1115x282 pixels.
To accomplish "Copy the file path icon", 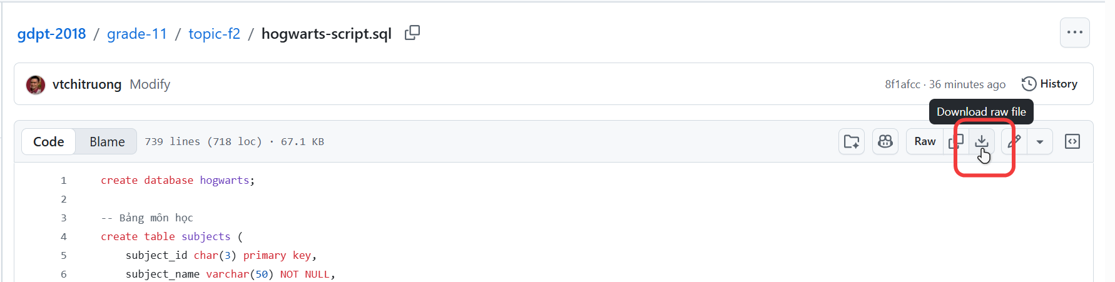I will pos(412,33).
